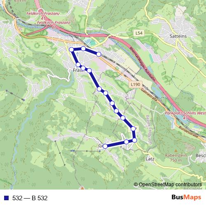This screenshot has width=206, height=206.
Task: Select the stop marker overlapping the Frastanz label
Action: click(83, 68)
